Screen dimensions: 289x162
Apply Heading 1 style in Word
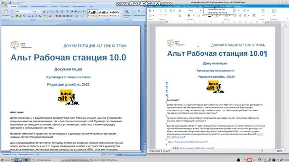pyautogui.click(x=93, y=13)
